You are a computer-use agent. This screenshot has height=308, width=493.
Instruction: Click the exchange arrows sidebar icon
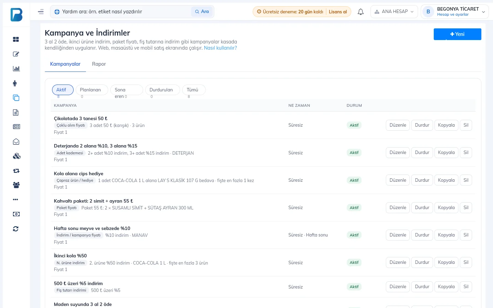coord(16,170)
